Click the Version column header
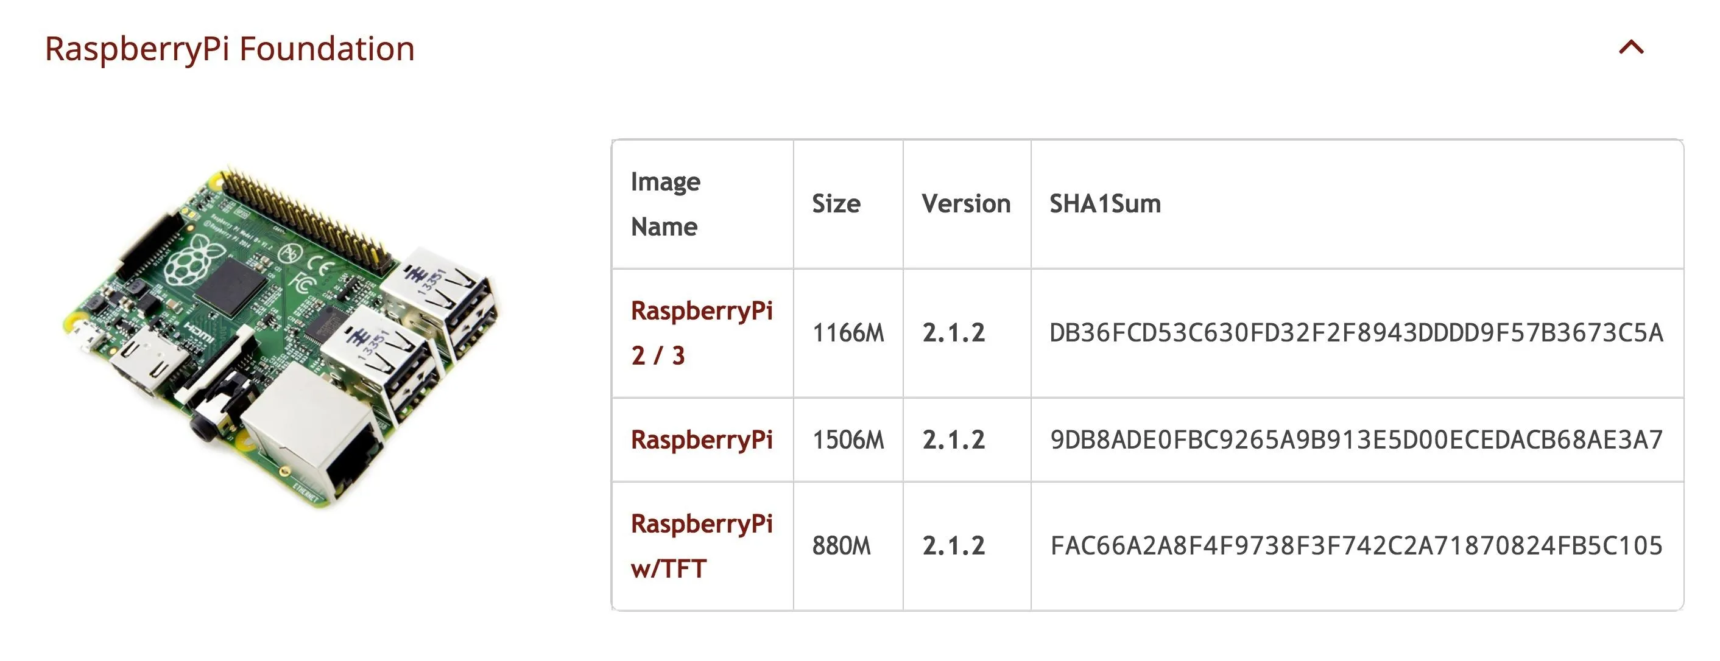 point(966,203)
